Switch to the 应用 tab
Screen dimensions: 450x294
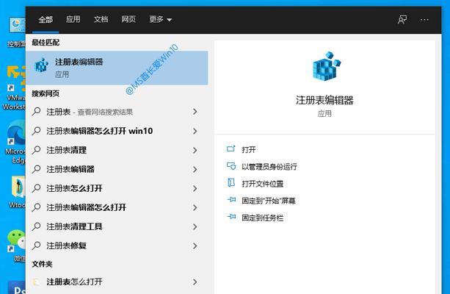tap(73, 19)
